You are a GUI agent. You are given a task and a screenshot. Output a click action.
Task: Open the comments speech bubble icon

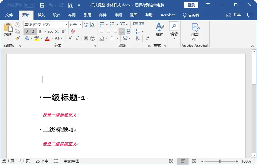(x=250, y=15)
